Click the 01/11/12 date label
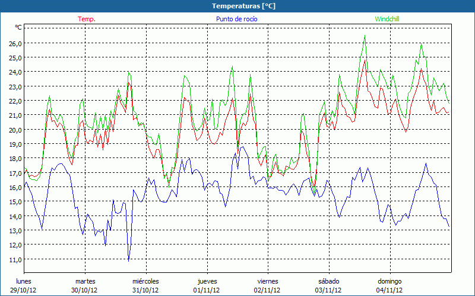This screenshot has height=296, width=475. pyautogui.click(x=207, y=290)
